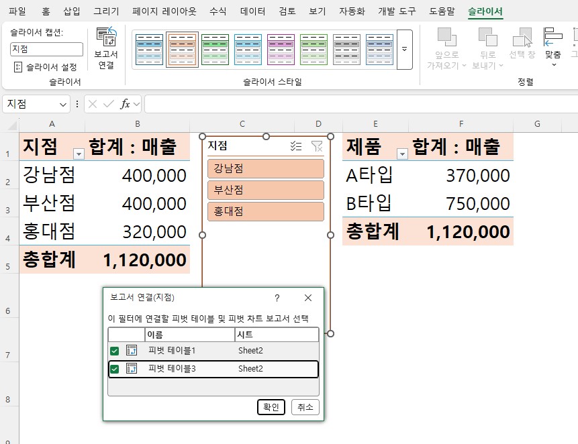Click the clear filter icon on the 지점 slicer
This screenshot has width=578, height=444.
(x=317, y=146)
